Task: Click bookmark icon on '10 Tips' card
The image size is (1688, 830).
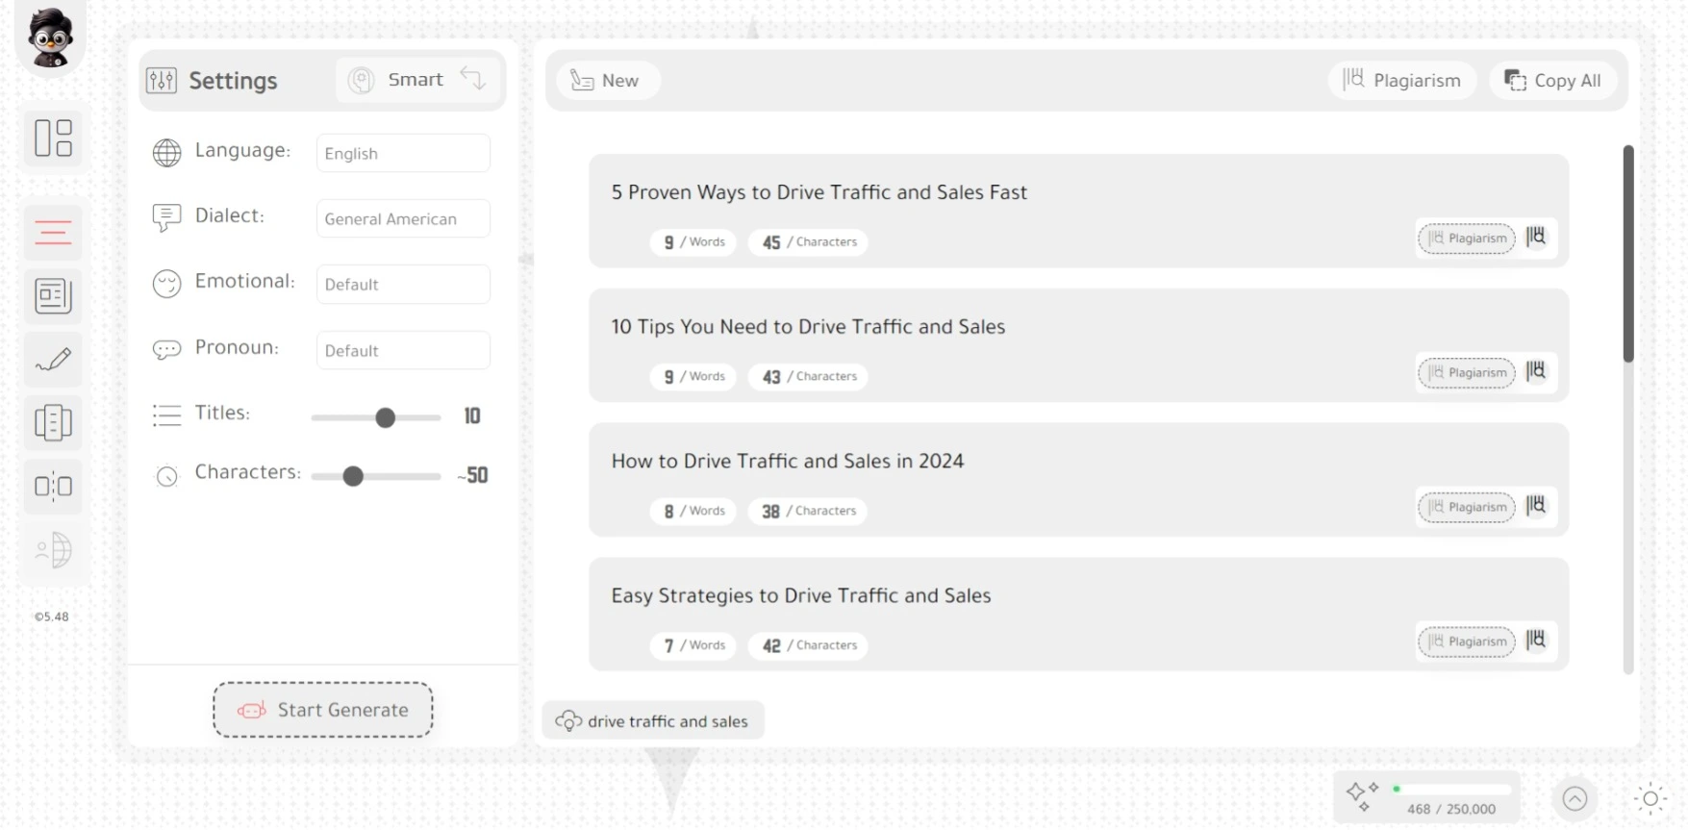Action: (x=1536, y=371)
